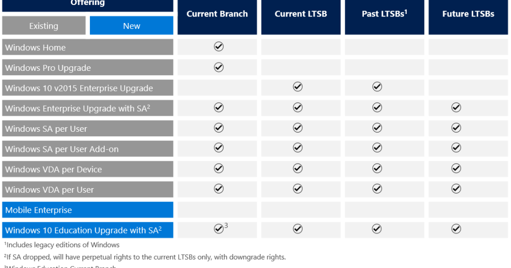Select the New offering legend box
The height and width of the screenshot is (268, 511).
tap(132, 26)
